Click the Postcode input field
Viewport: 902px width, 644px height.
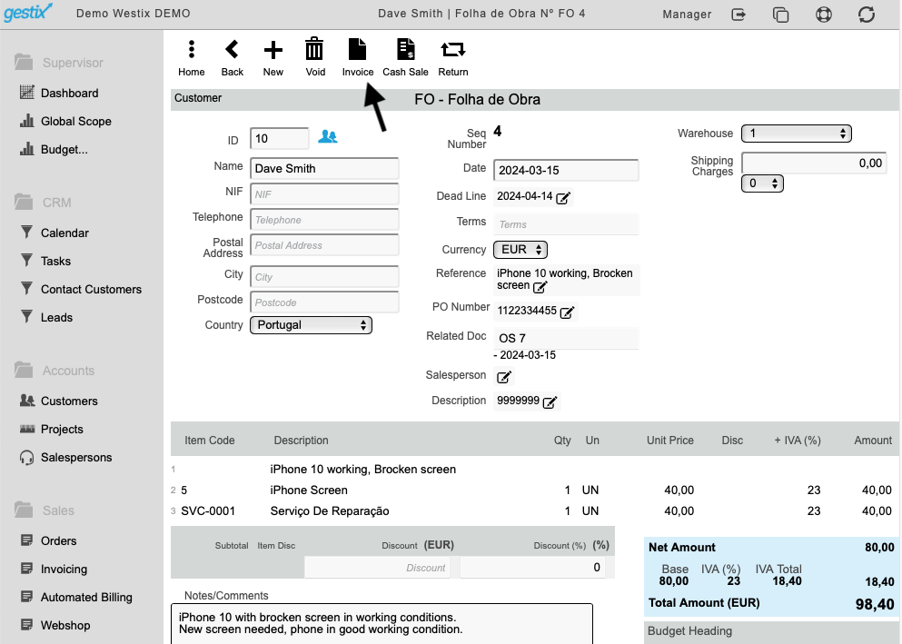(324, 302)
